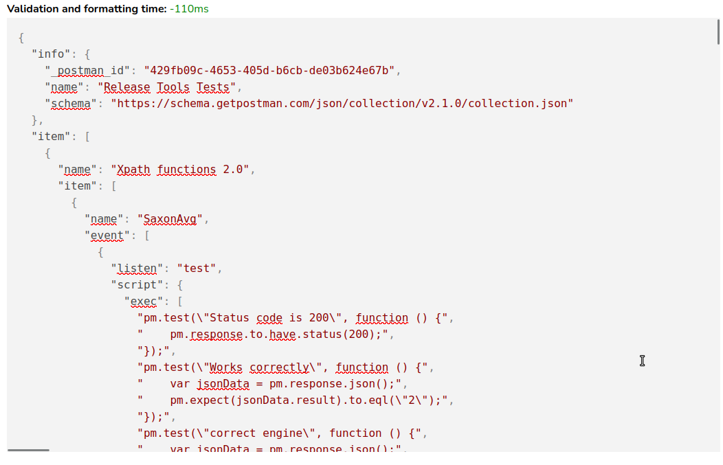This screenshot has height=465, width=723.
Task: Click the -110ms timing value
Action: point(190,9)
